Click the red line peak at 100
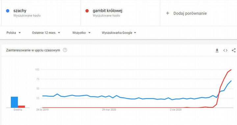 (x=231, y=70)
